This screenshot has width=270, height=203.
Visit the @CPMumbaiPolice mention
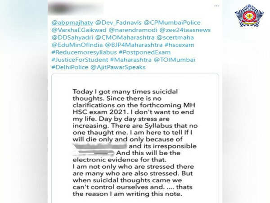click(172, 23)
